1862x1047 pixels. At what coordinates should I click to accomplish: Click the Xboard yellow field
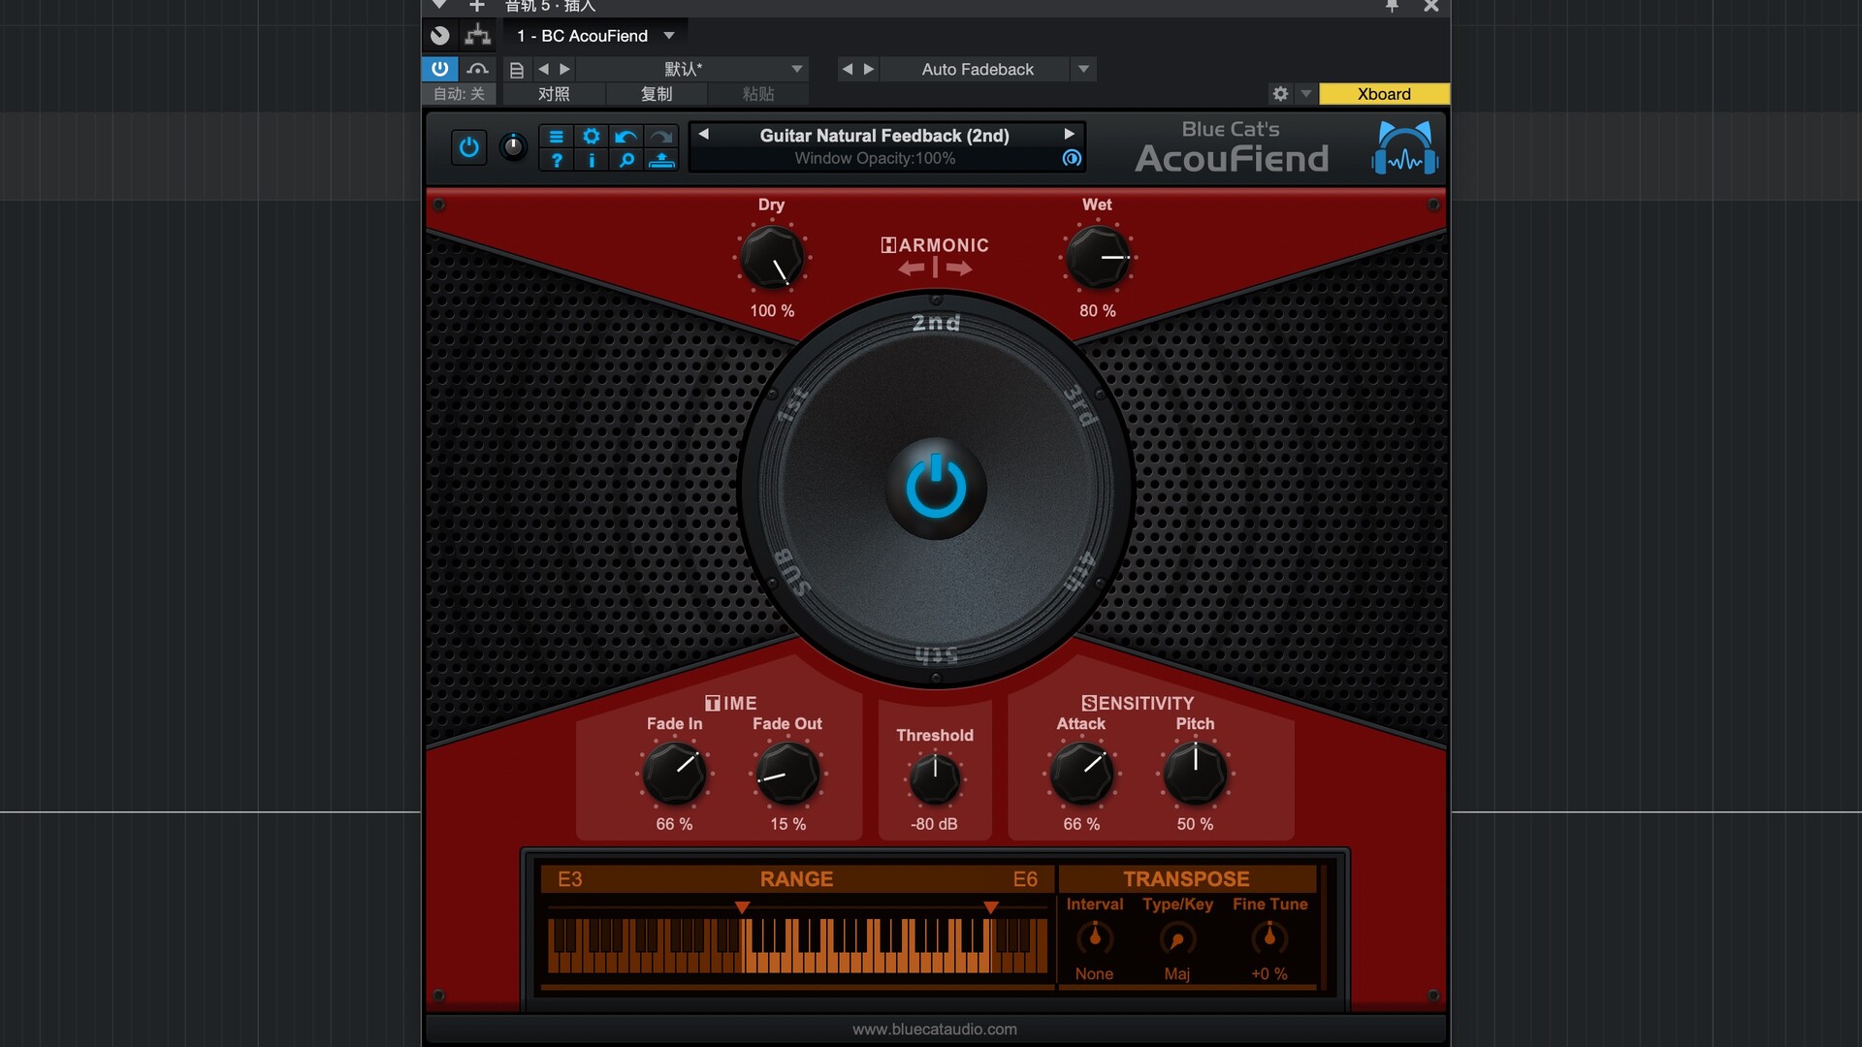(x=1383, y=94)
